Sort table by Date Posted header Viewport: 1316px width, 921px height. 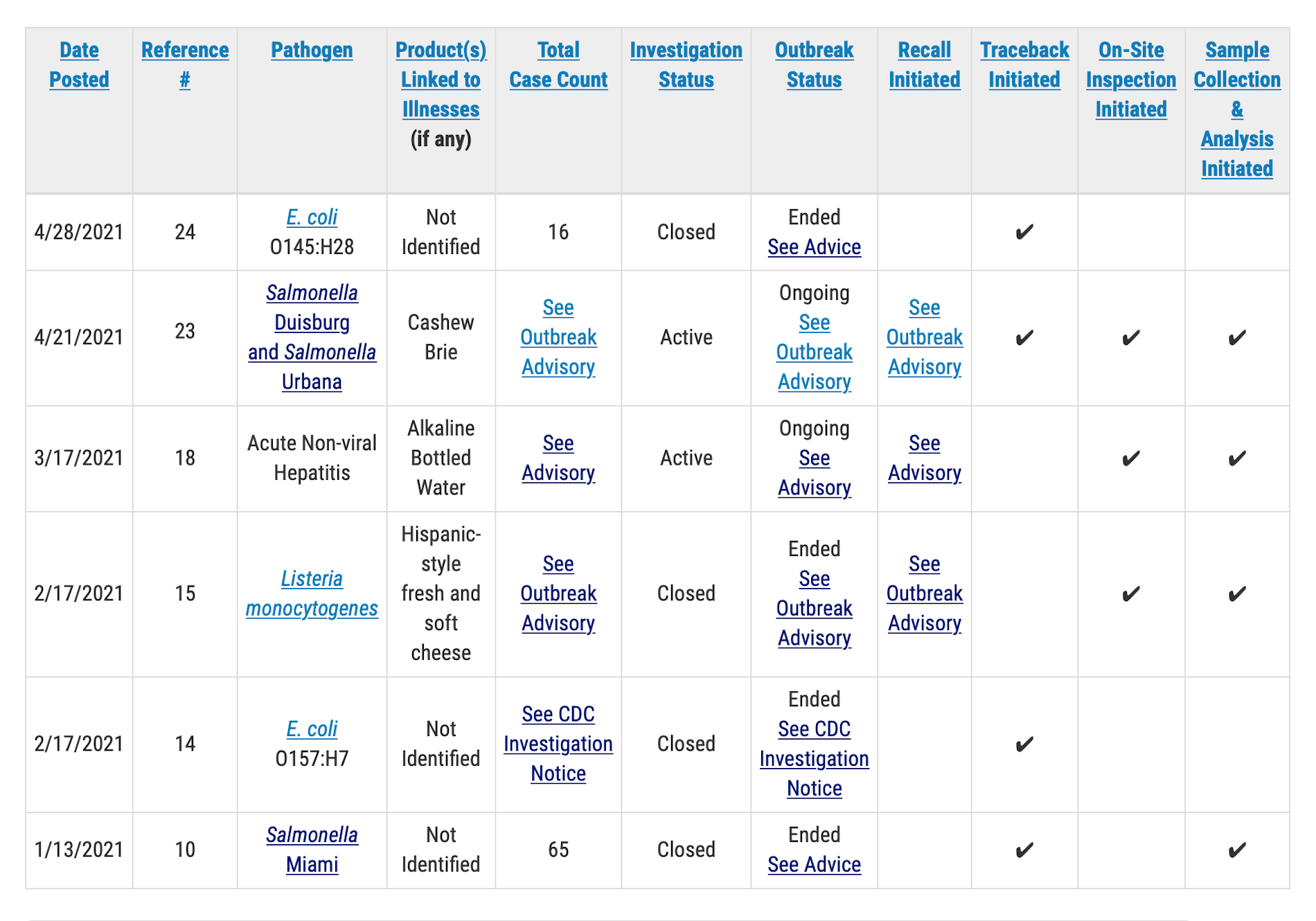(x=79, y=64)
